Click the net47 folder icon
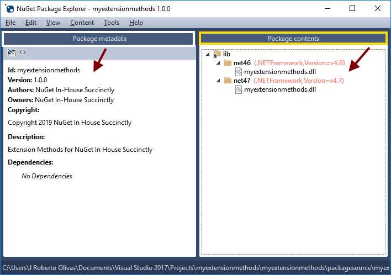Viewport: 391px width, 275px height. [228, 80]
